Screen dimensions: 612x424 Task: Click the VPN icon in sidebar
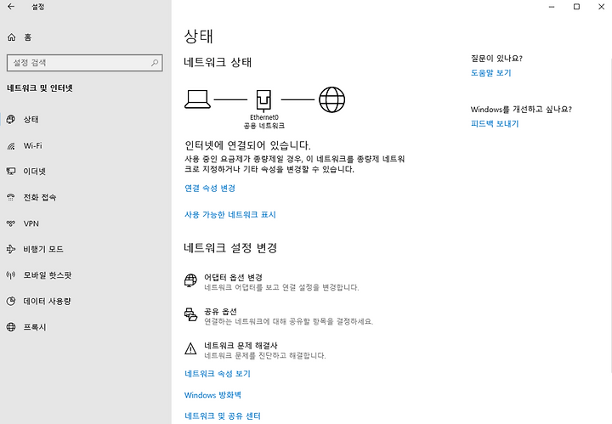tap(11, 223)
